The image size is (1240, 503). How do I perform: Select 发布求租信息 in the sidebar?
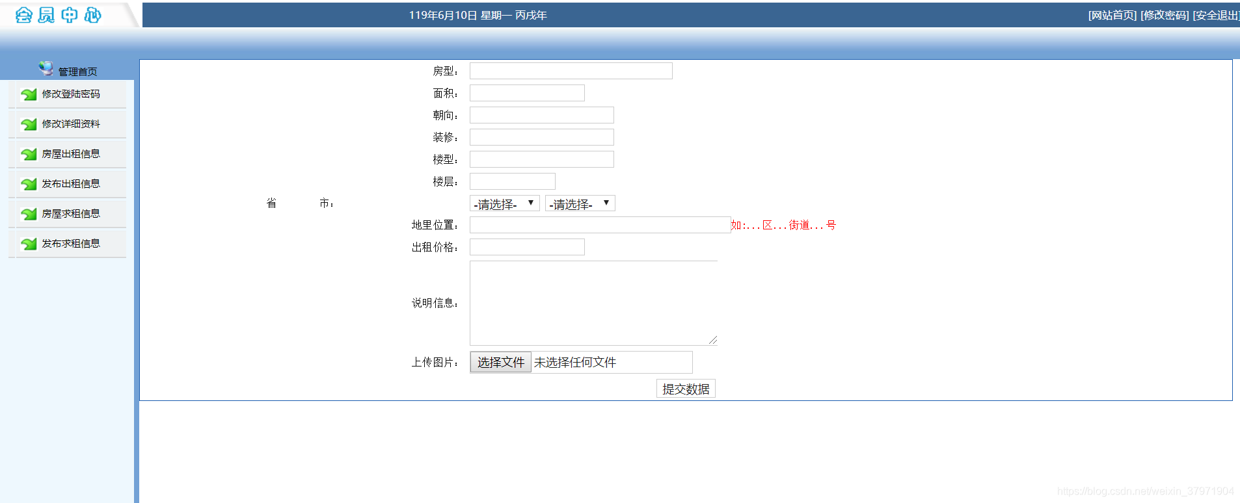[71, 244]
